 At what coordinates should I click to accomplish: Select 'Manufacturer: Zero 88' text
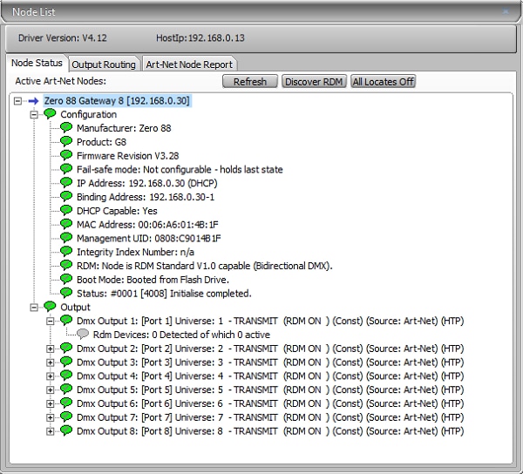[x=124, y=128]
